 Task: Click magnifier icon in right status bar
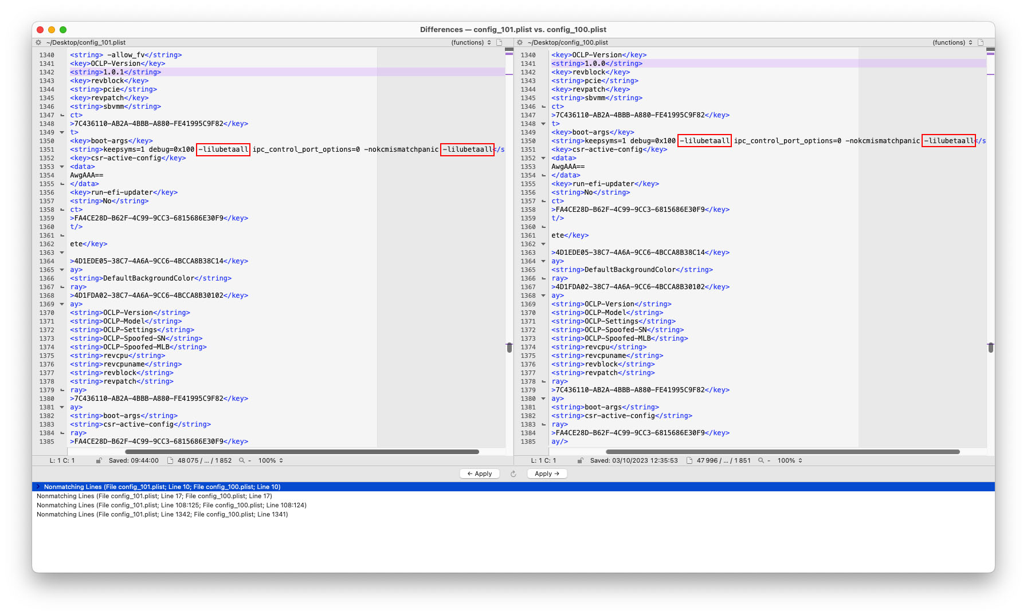(x=761, y=460)
